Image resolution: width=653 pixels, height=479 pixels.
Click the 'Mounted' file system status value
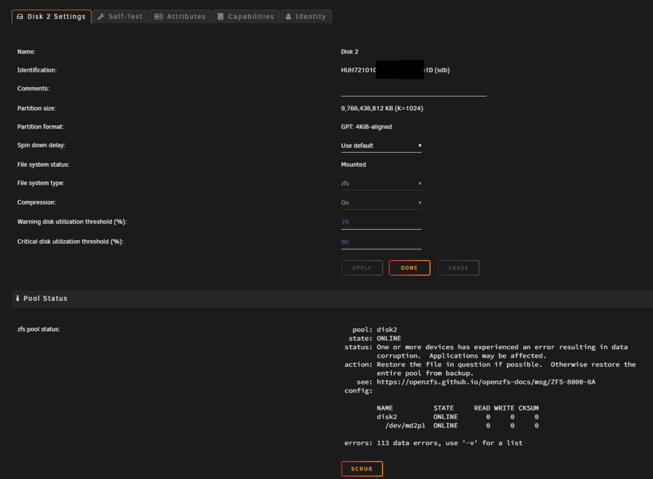353,165
